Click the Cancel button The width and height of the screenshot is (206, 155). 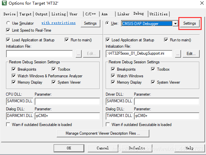click(x=103, y=148)
